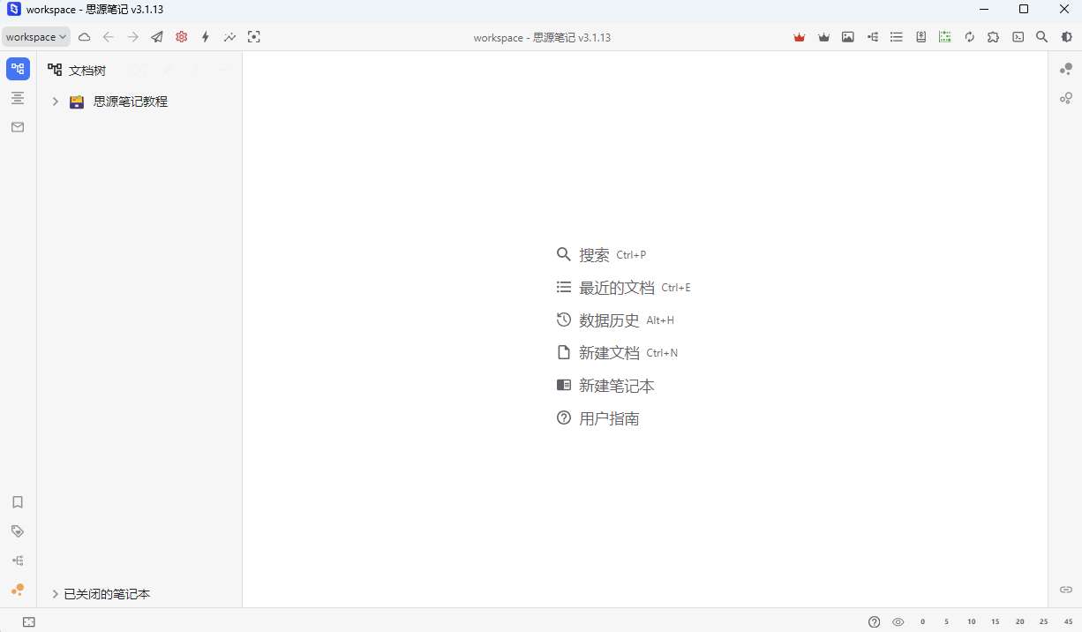Image resolution: width=1082 pixels, height=632 pixels.
Task: Open local graph outlined circles icon
Action: [1066, 98]
